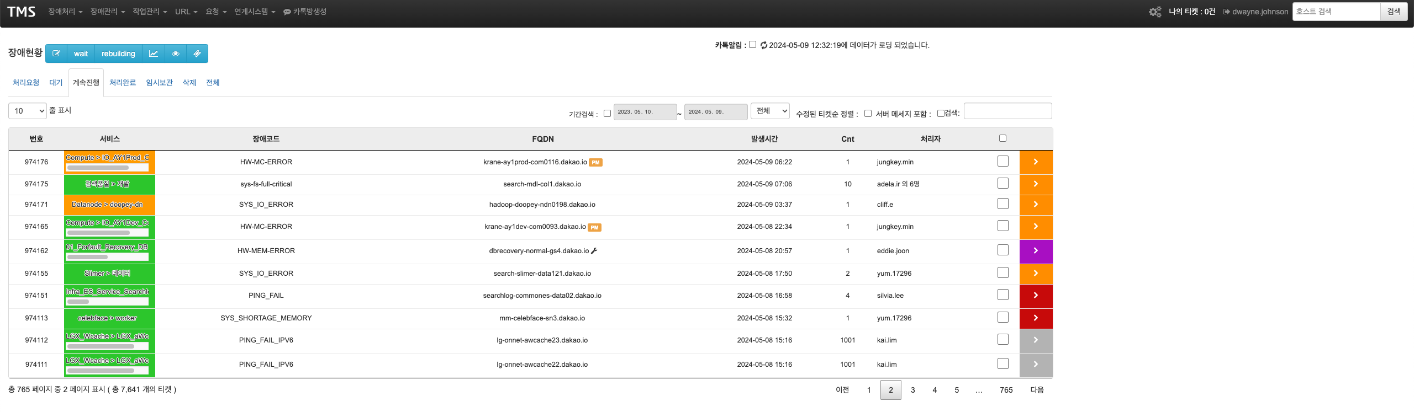Open ticket 974151 via the red arrow
The image size is (1414, 412).
1036,296
